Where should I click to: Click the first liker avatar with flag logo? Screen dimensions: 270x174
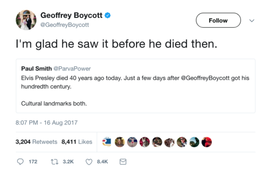point(107,142)
